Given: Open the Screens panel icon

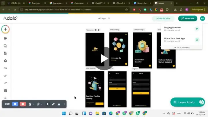Looking at the screenshot, I should pyautogui.click(x=5, y=46).
